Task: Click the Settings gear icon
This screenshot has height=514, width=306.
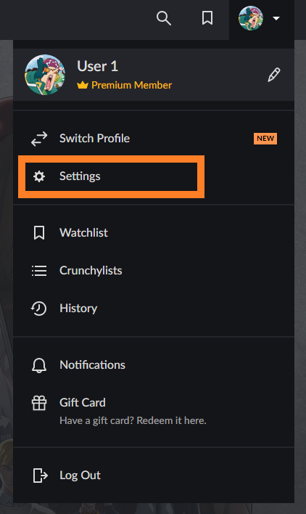Action: (39, 176)
